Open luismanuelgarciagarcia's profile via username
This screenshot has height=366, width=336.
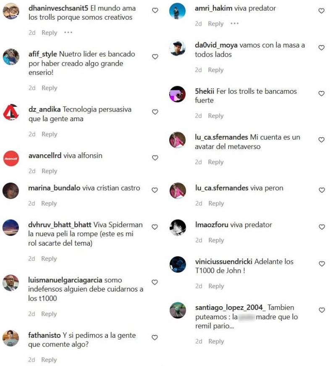point(65,280)
